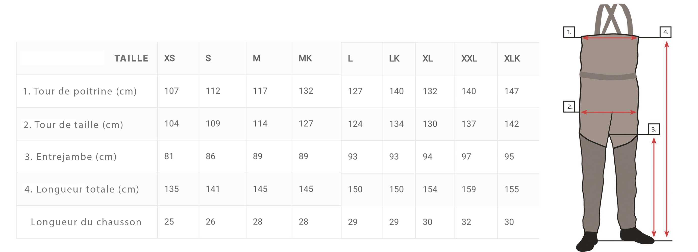
Task: Click the total length value 159
Action: tap(468, 189)
